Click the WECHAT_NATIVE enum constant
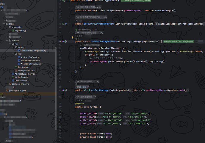The height and width of the screenshot is (143, 205). pyautogui.click(x=88, y=114)
